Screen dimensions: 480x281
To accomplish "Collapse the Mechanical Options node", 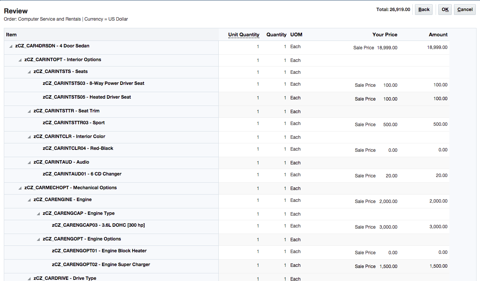I will coord(20,188).
